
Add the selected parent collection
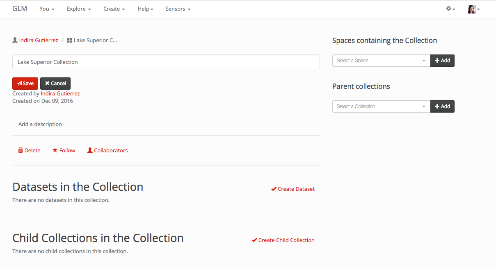[x=442, y=106]
